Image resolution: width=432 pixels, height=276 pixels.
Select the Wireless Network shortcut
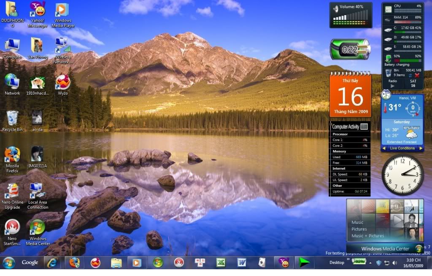pos(63,50)
